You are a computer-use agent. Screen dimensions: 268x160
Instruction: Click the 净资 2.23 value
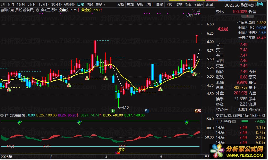tap(243, 104)
